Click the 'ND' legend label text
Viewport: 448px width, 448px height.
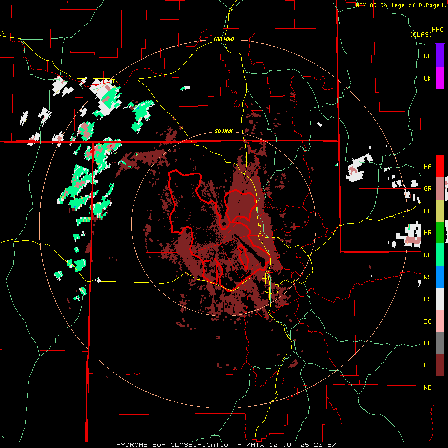(x=427, y=388)
